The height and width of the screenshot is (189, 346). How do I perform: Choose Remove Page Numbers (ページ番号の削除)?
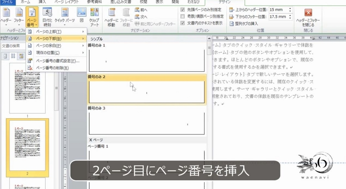pos(57,68)
